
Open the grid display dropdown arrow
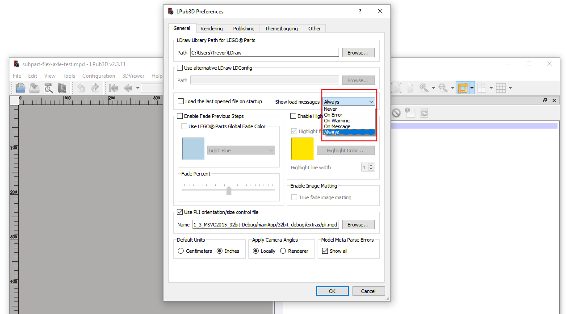coord(510,88)
